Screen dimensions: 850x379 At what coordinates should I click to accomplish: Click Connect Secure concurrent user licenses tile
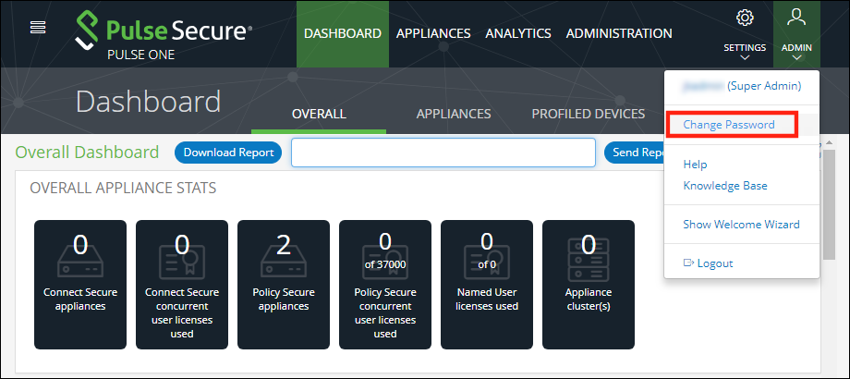(182, 285)
